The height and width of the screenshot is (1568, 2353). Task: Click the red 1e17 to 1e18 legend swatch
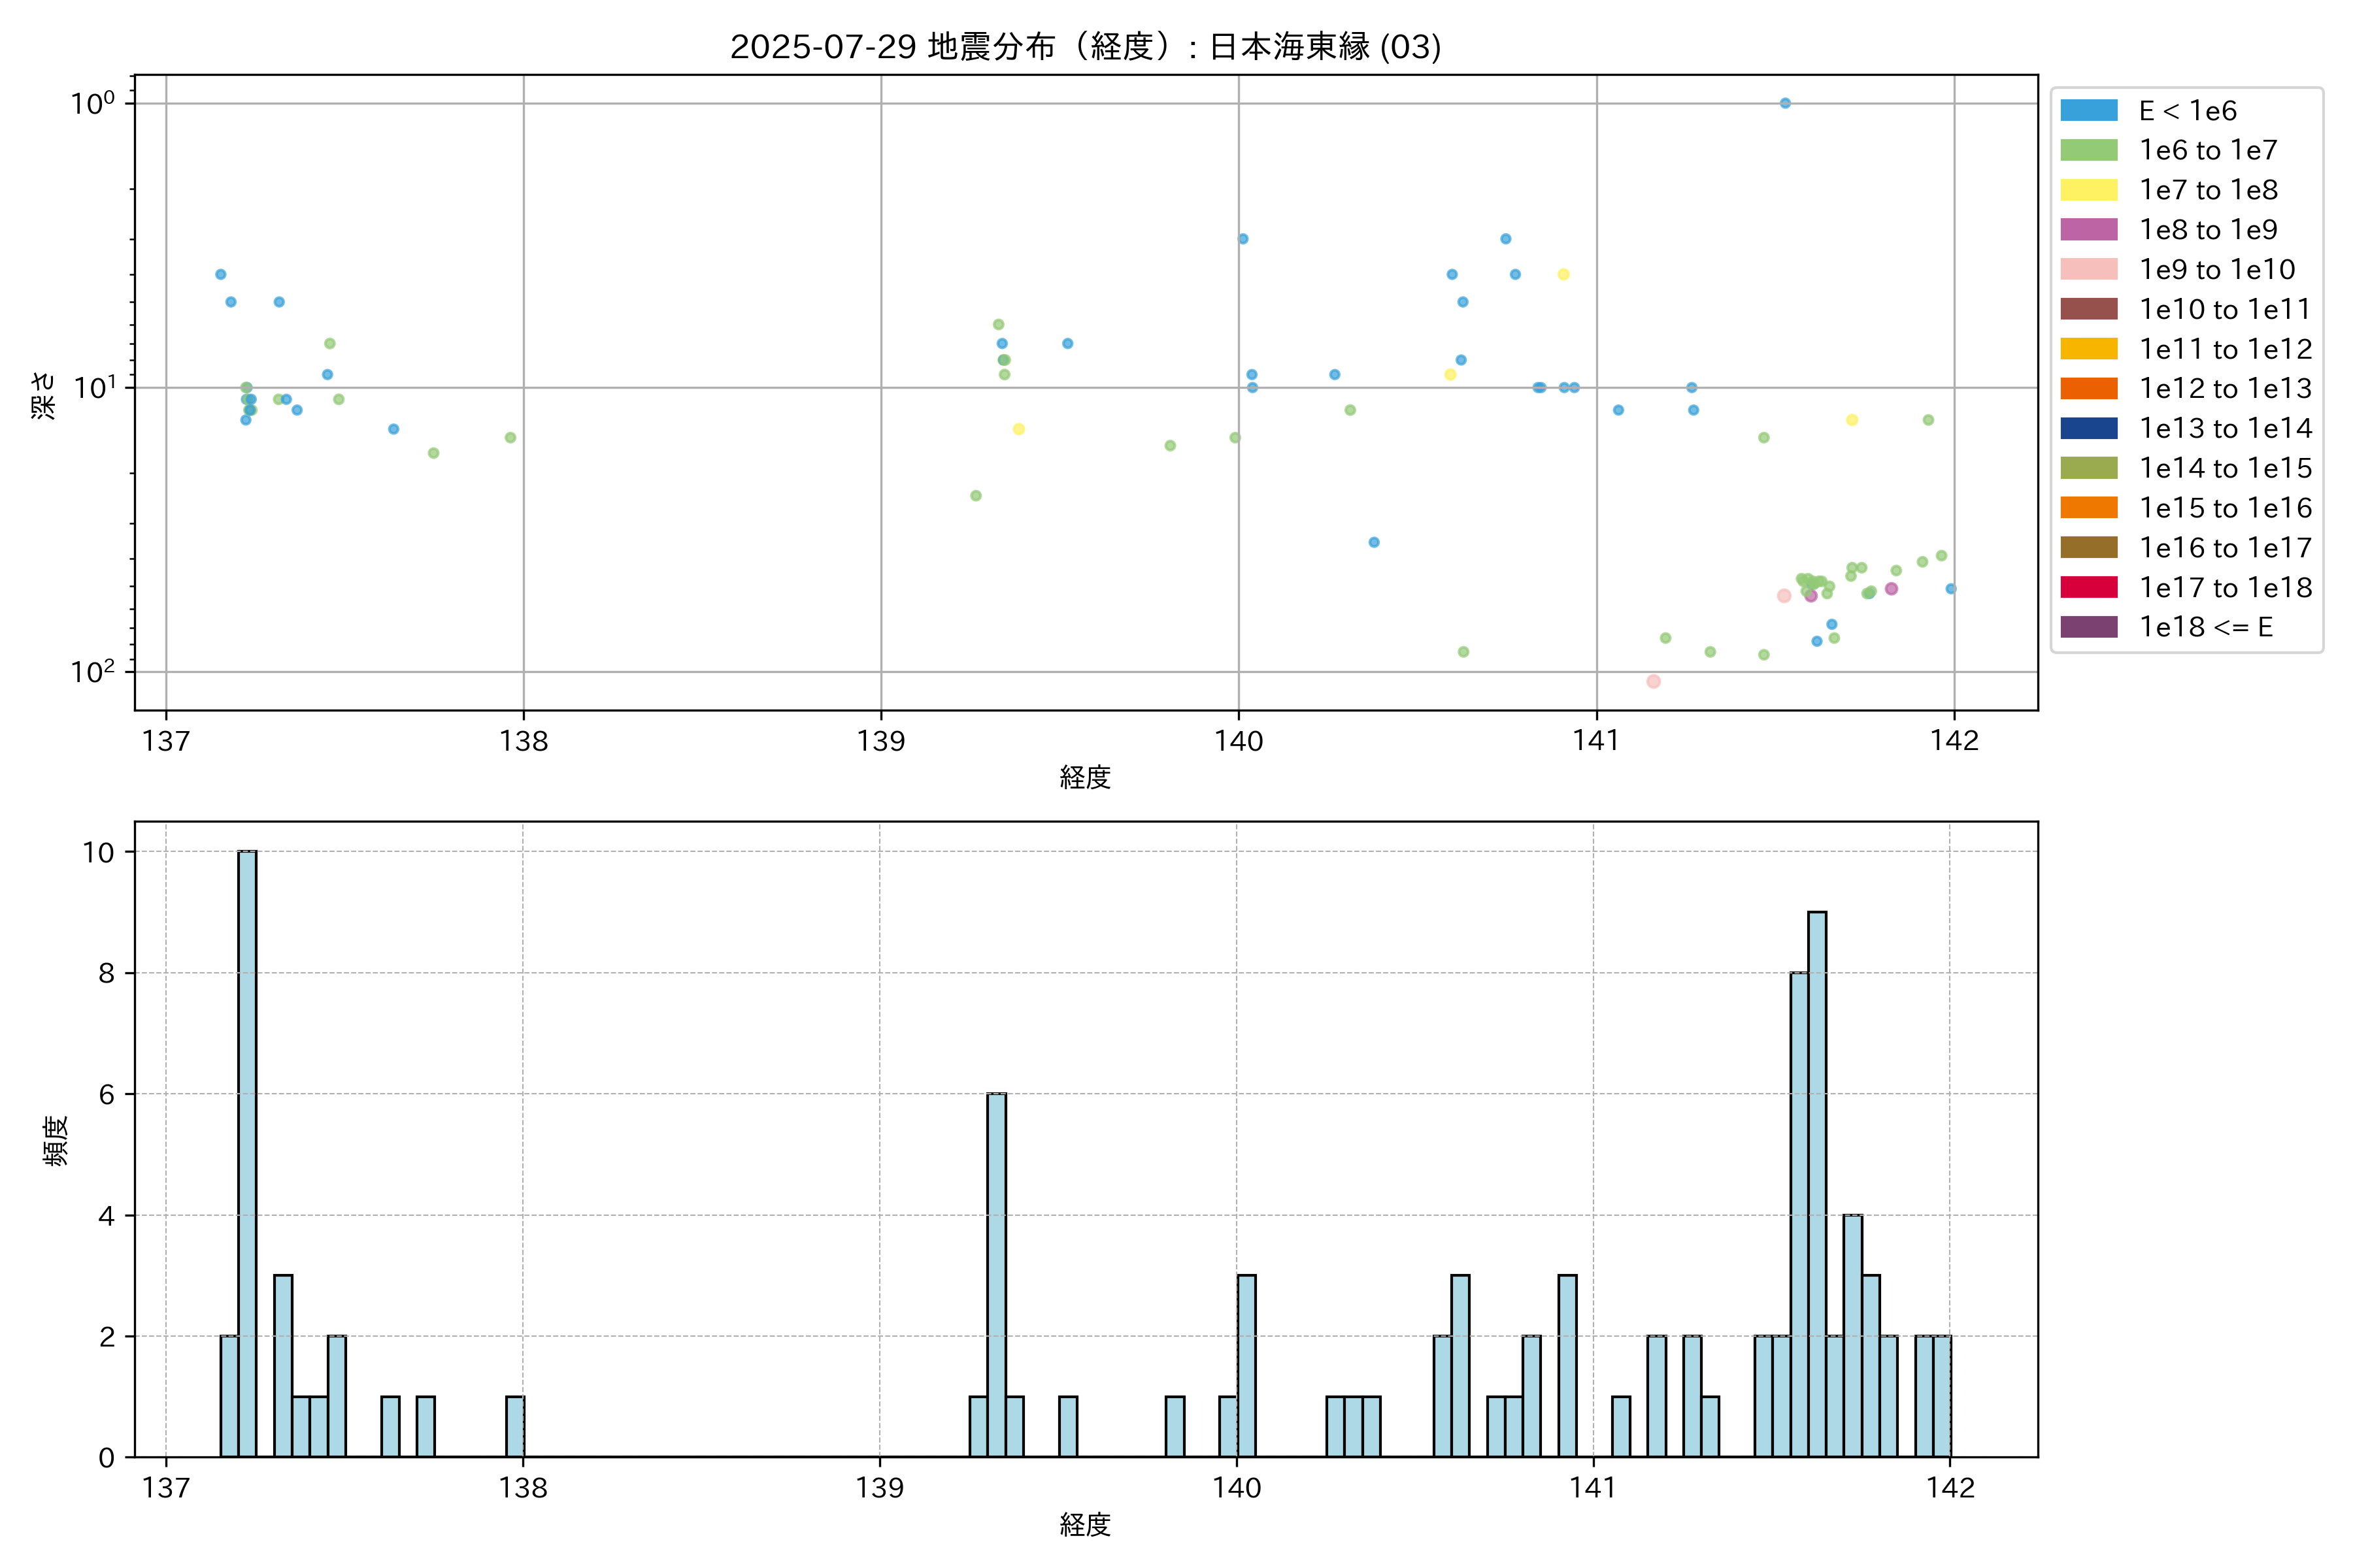(x=2089, y=587)
